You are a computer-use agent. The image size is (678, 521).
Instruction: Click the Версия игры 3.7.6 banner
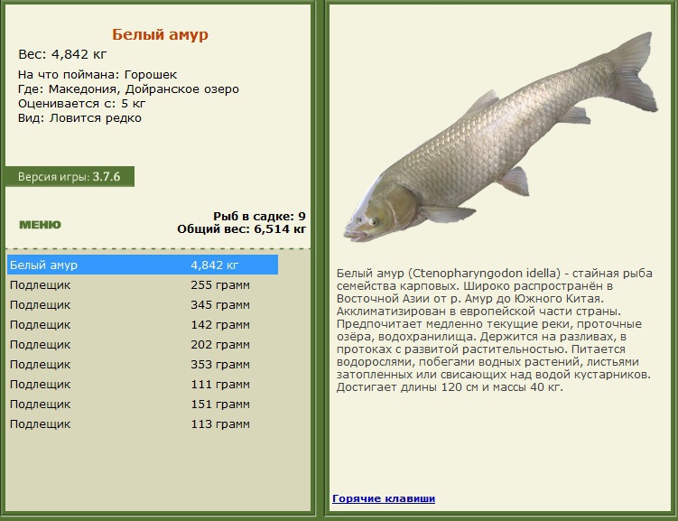point(70,176)
